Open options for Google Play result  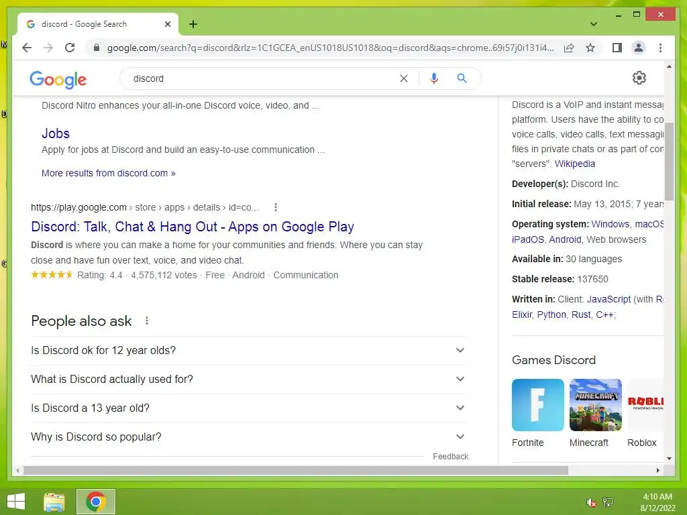click(x=276, y=207)
